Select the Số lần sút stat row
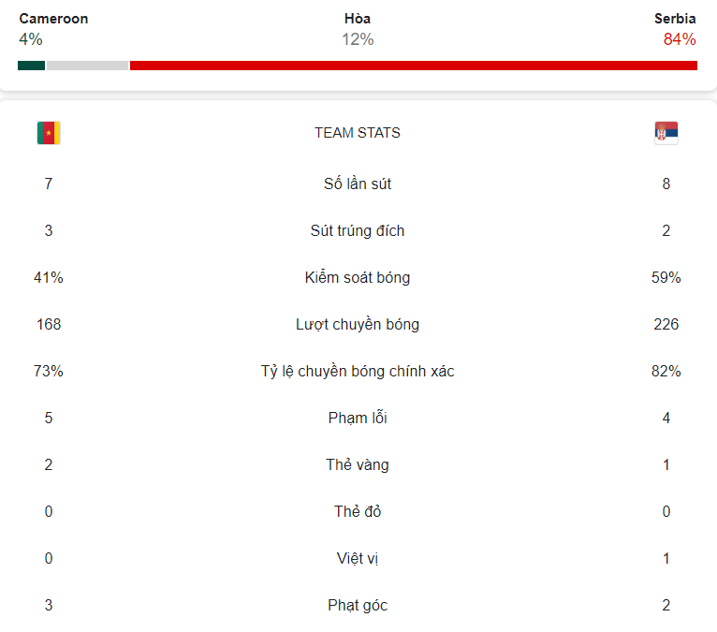The width and height of the screenshot is (717, 632). [x=358, y=184]
